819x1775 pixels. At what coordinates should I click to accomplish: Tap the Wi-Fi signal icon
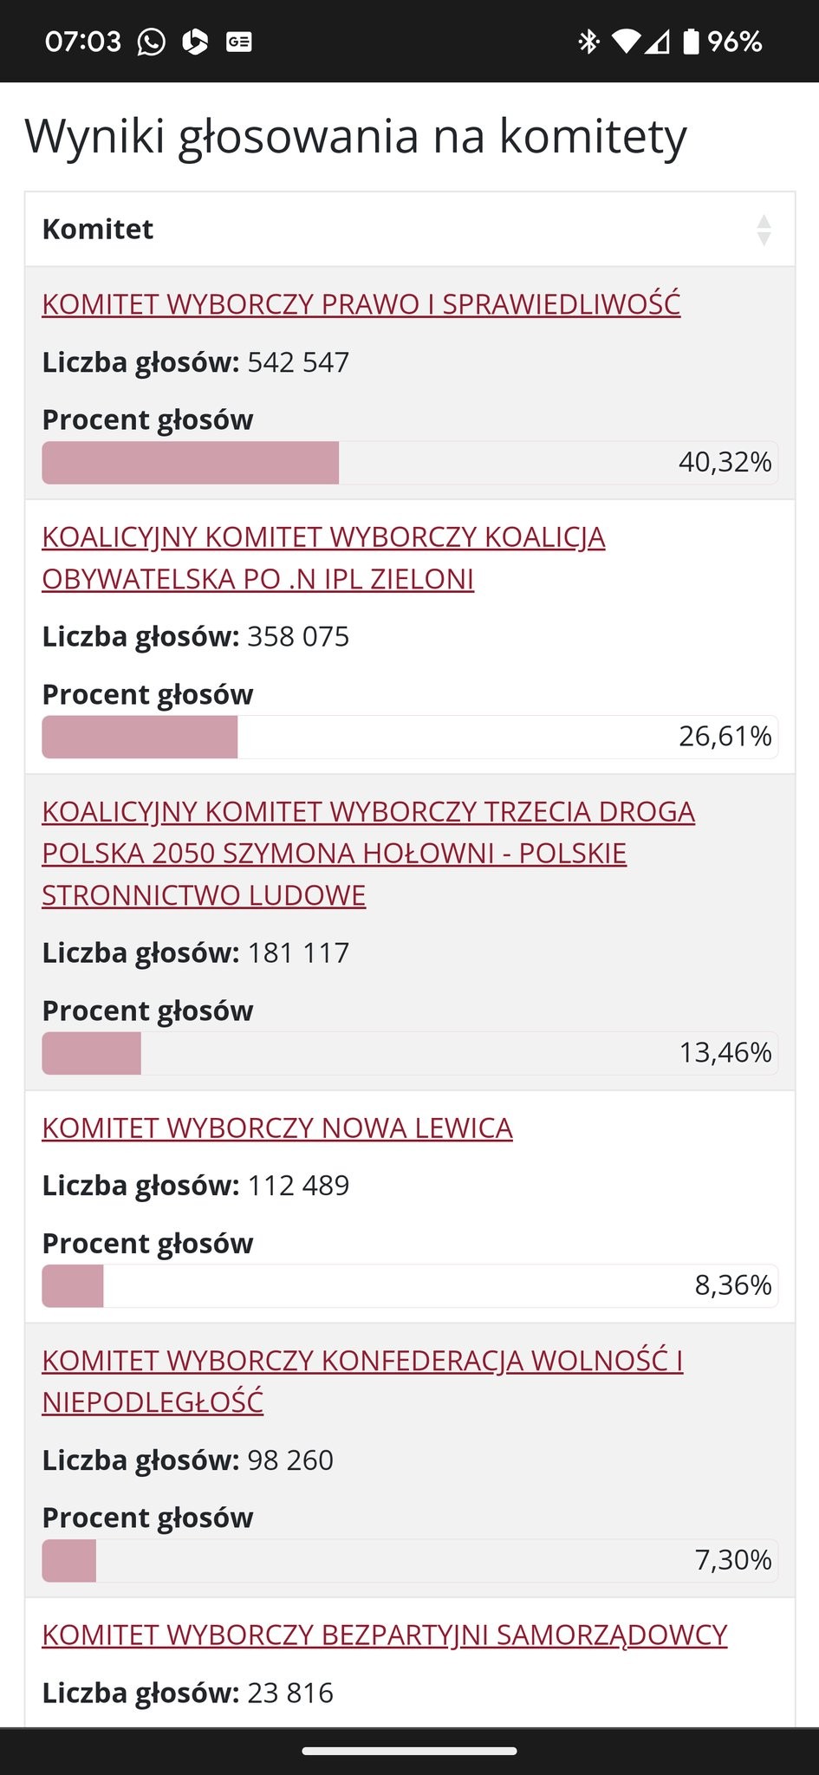point(626,42)
